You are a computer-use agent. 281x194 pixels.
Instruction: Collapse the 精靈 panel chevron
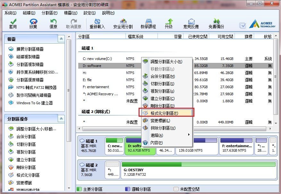[61, 39]
